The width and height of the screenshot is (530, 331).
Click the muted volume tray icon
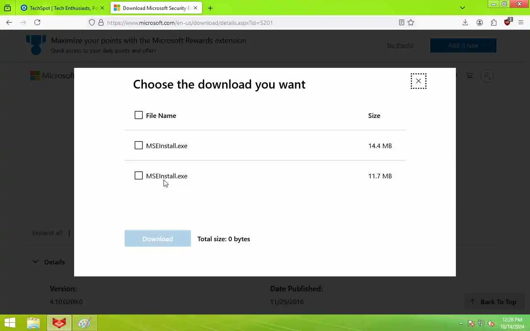tap(491, 323)
